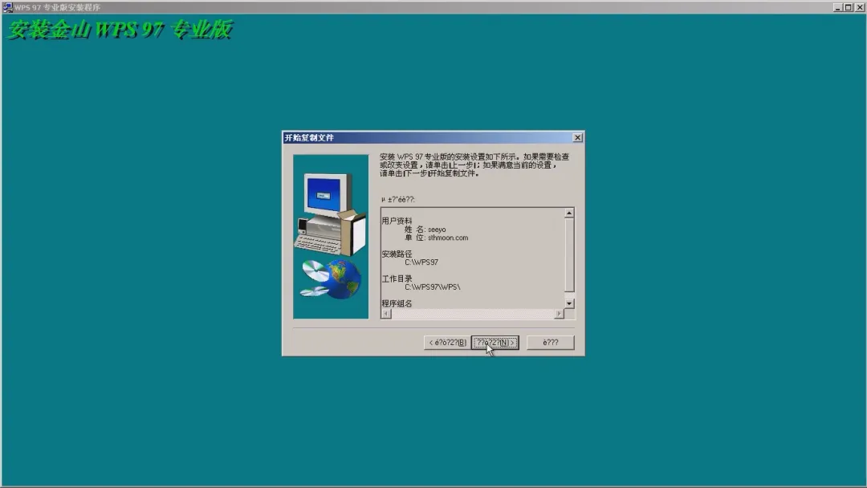The width and height of the screenshot is (867, 488).
Task: Click the 安装路径 heading
Action: 397,254
